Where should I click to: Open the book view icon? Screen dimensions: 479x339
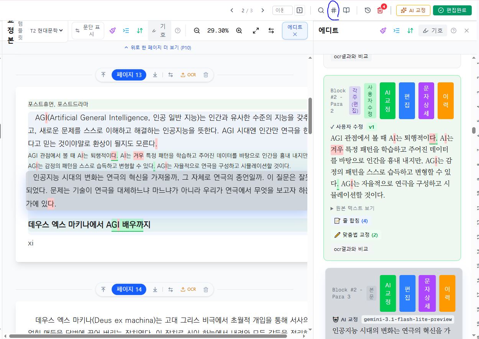pos(346,10)
